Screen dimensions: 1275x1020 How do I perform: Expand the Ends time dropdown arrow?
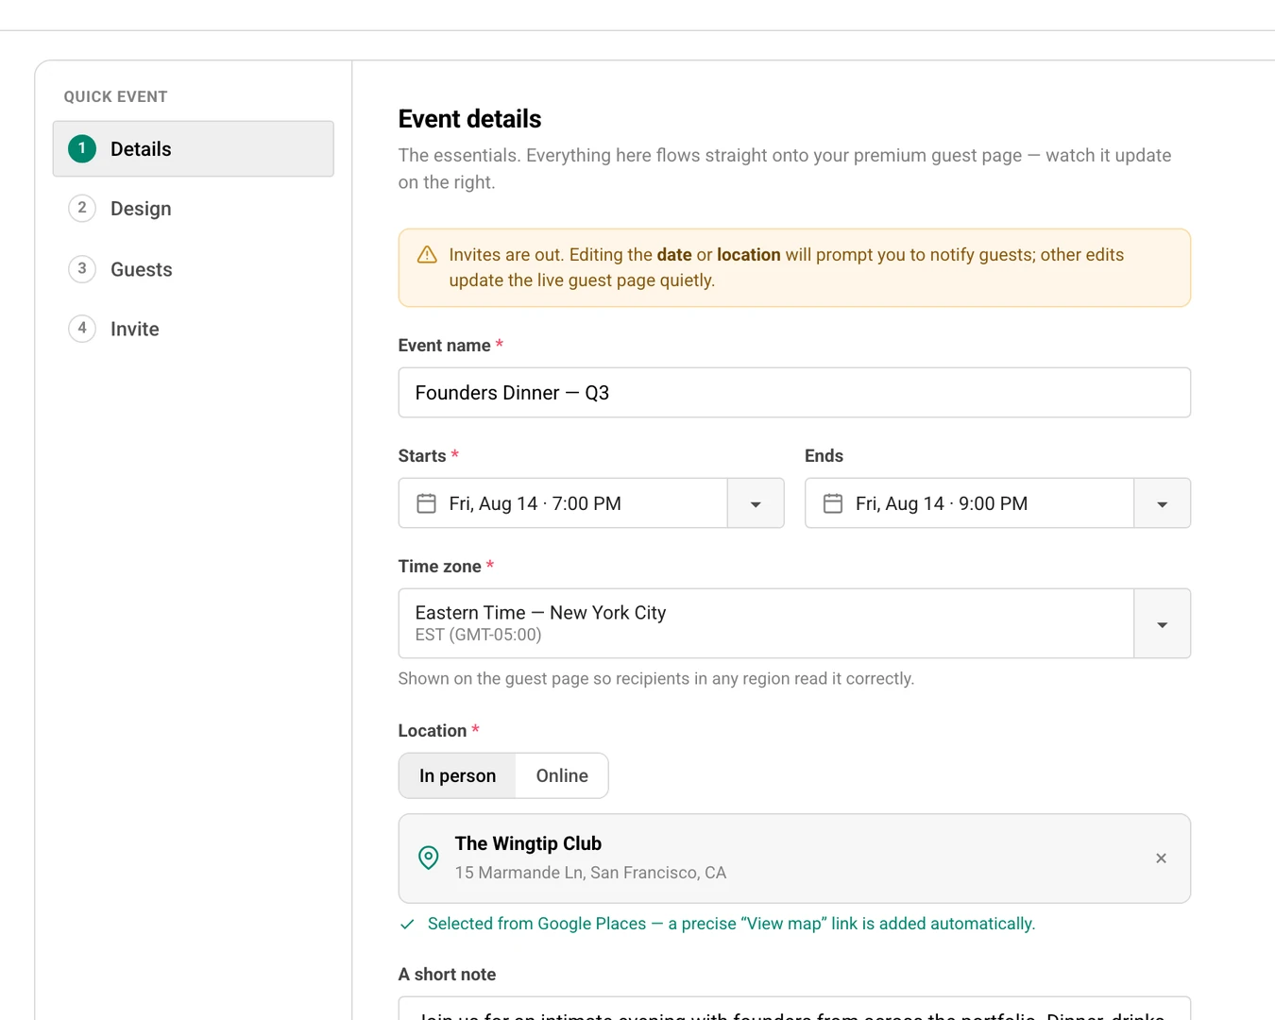(x=1162, y=503)
